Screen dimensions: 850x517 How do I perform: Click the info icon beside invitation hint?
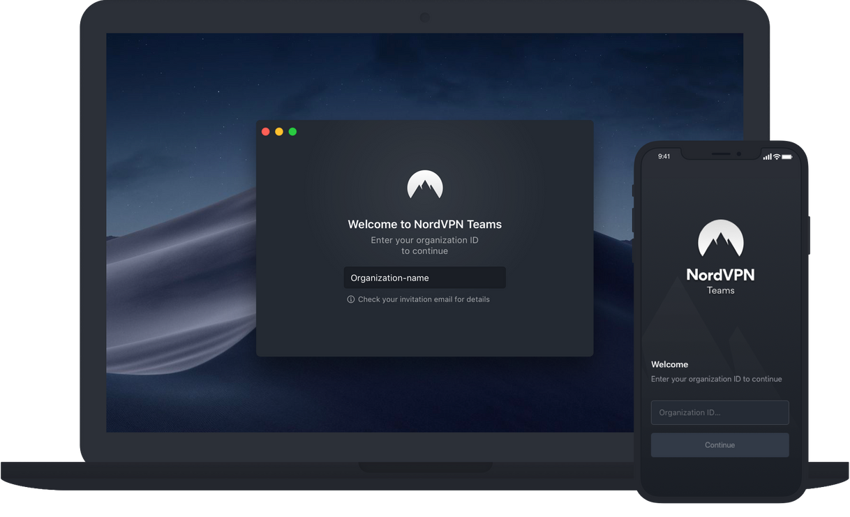pyautogui.click(x=350, y=299)
